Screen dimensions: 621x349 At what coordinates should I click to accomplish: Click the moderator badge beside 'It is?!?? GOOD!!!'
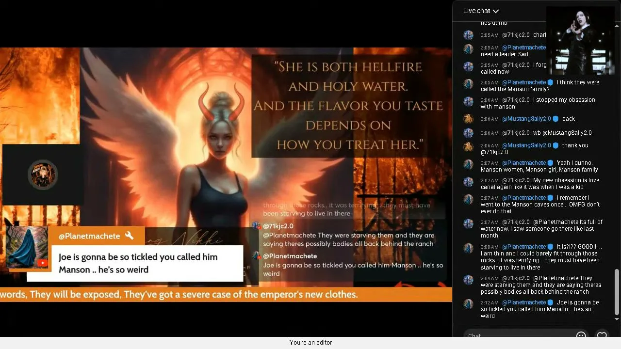tap(550, 247)
